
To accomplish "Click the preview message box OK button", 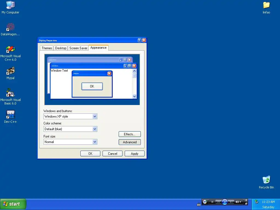I will (x=92, y=86).
